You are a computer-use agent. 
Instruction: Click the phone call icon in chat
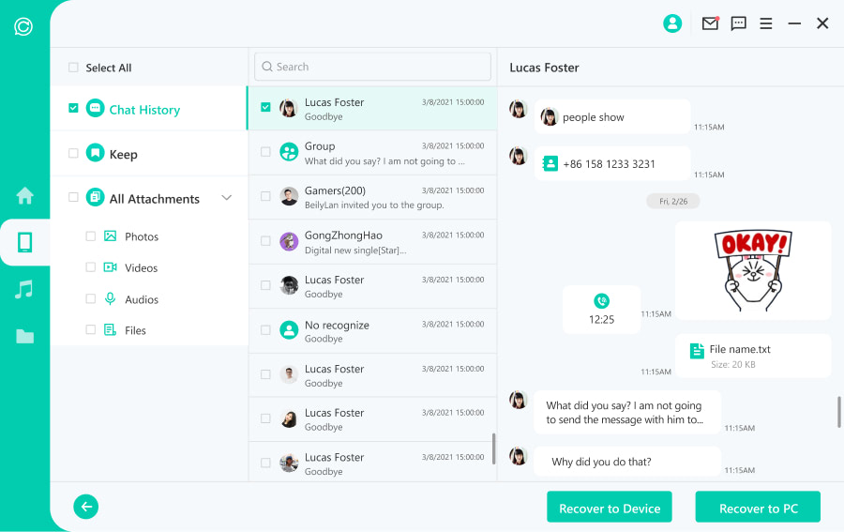tap(601, 301)
